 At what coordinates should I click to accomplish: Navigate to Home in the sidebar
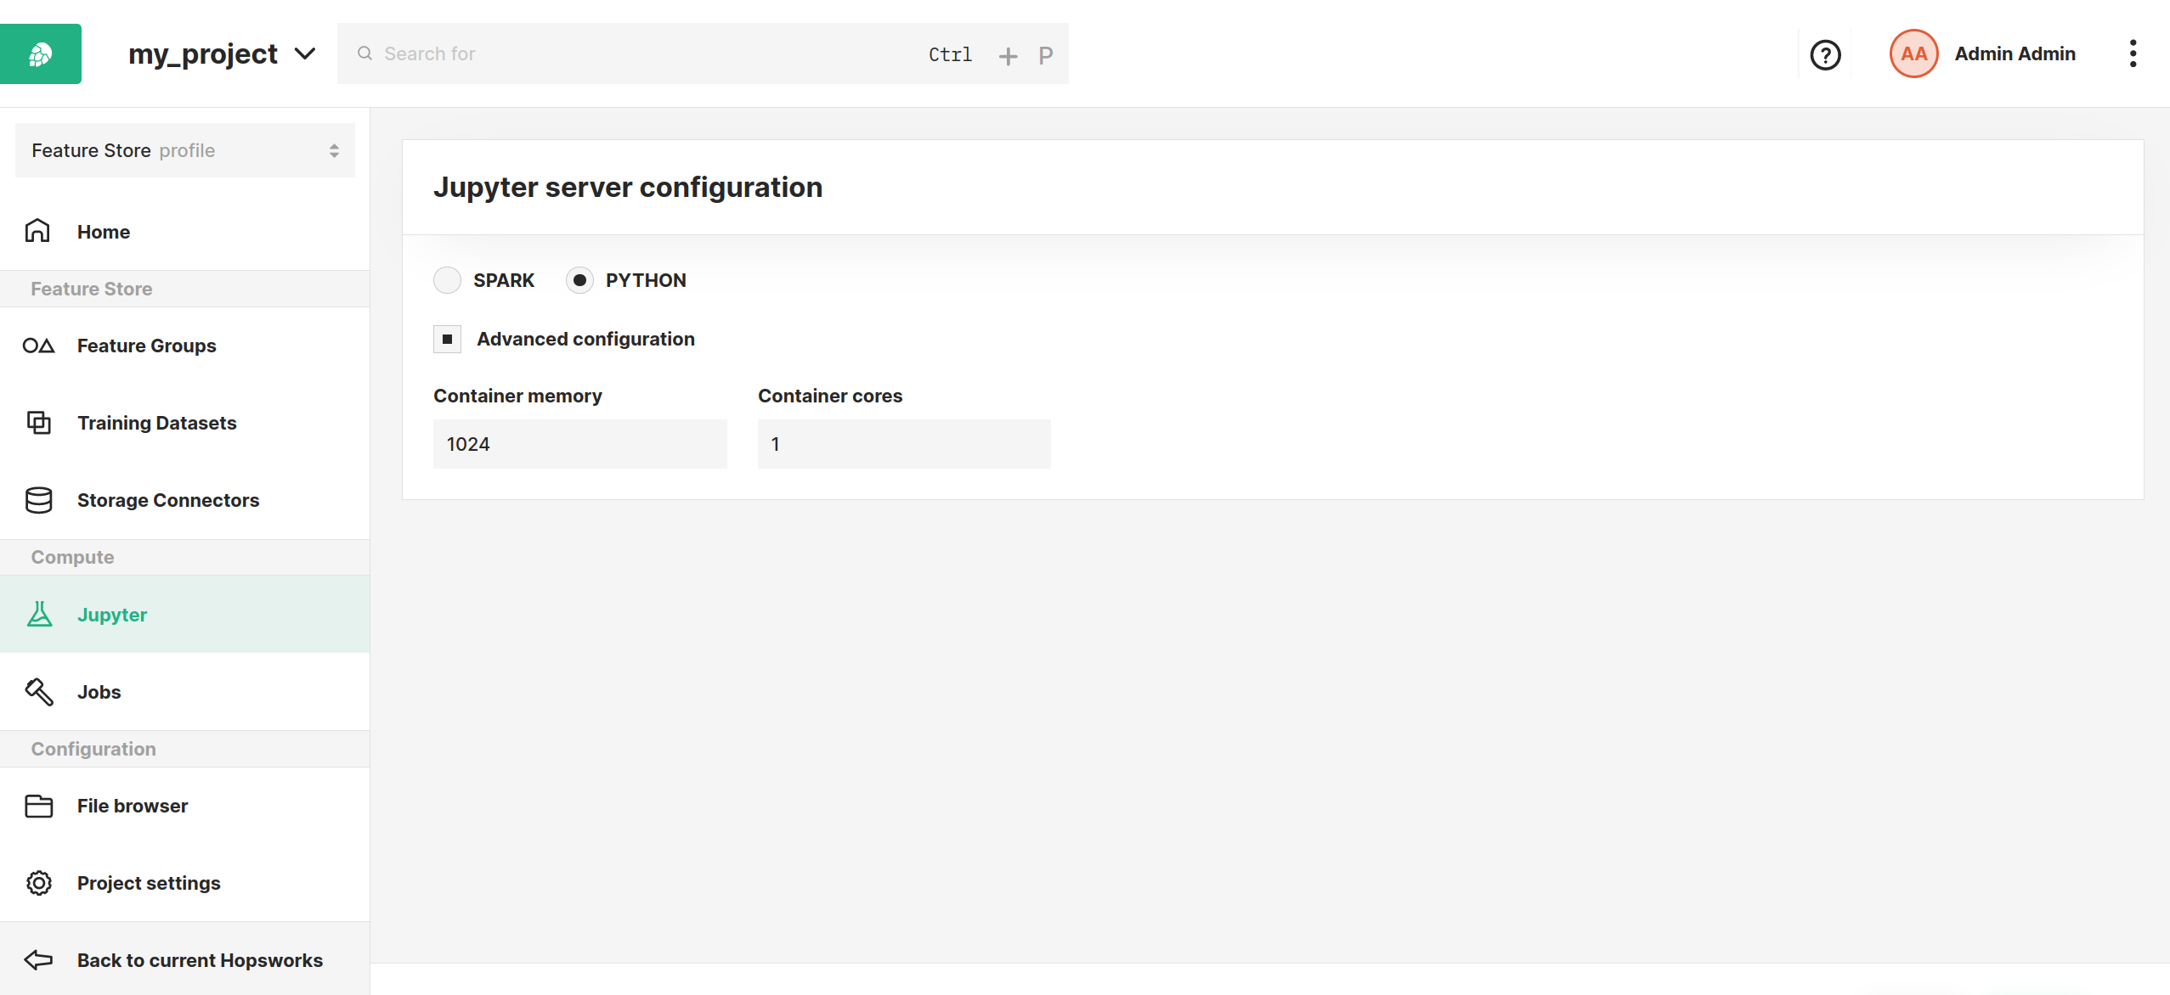point(103,231)
